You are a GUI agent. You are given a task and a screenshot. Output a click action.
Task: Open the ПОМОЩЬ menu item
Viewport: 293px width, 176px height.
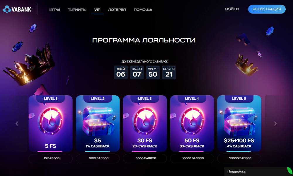(x=143, y=10)
